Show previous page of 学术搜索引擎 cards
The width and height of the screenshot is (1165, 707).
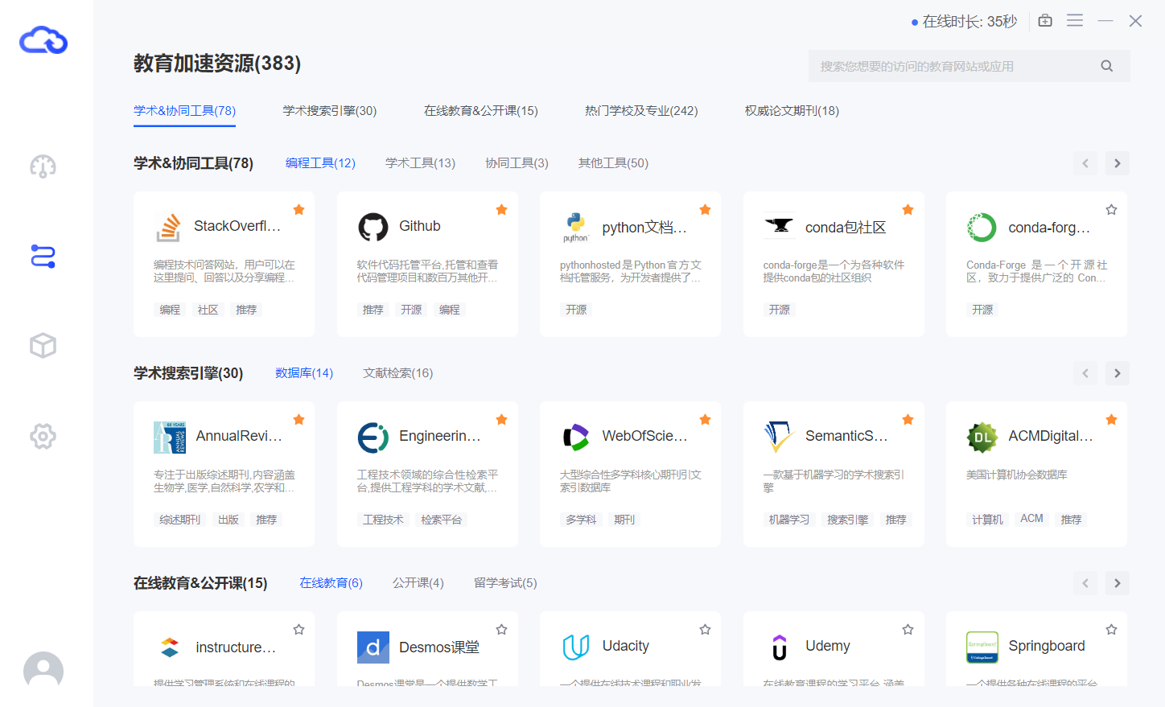pos(1085,373)
